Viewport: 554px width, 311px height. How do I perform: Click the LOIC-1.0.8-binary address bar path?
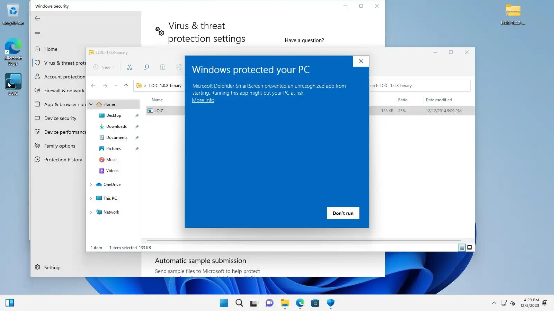165,86
